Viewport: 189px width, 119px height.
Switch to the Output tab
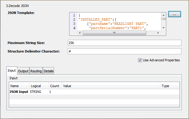[23, 71]
